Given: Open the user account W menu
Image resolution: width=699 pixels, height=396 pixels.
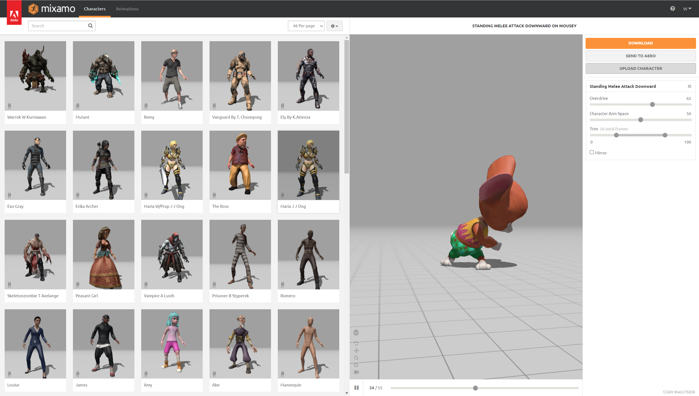Looking at the screenshot, I should 687,9.
